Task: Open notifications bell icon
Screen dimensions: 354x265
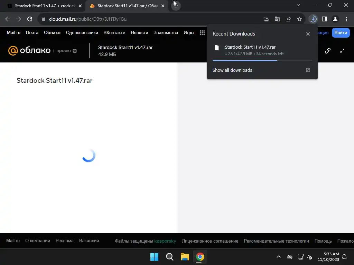Action: point(344,257)
